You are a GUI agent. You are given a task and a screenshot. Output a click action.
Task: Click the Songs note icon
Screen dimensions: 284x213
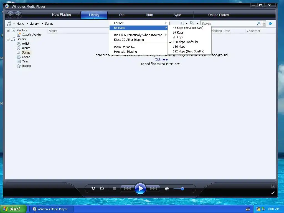click(19, 52)
